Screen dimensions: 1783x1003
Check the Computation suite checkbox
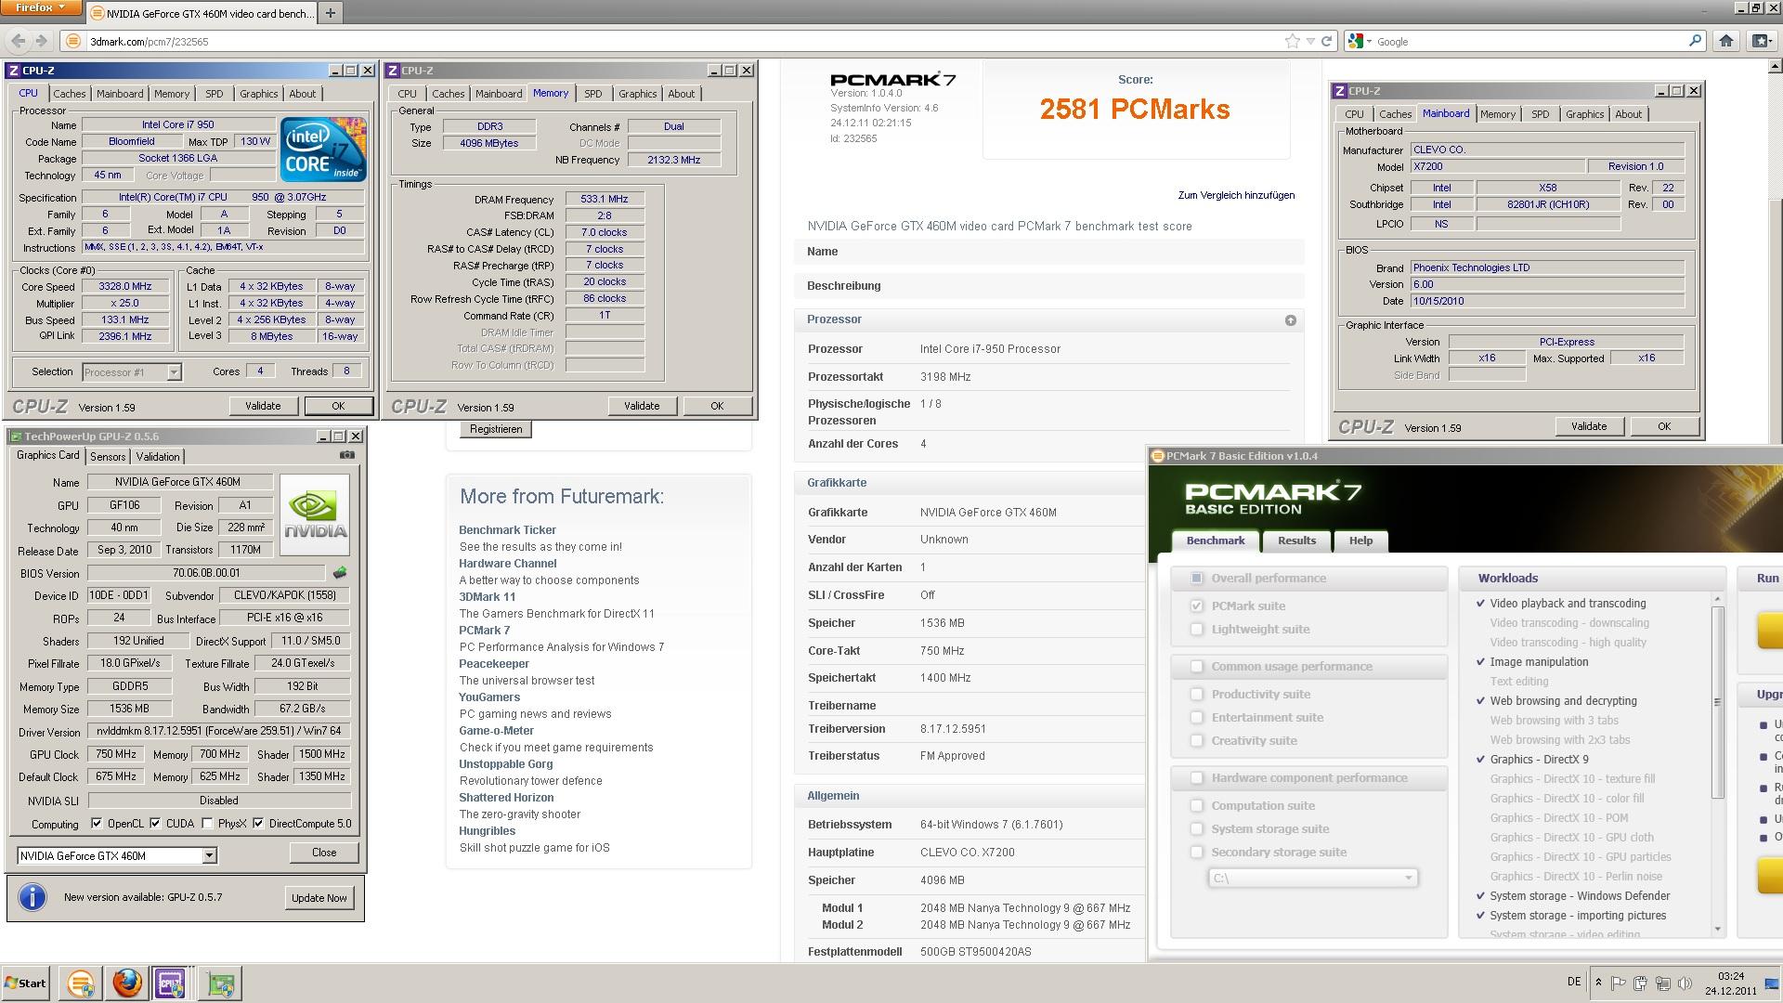point(1197,805)
